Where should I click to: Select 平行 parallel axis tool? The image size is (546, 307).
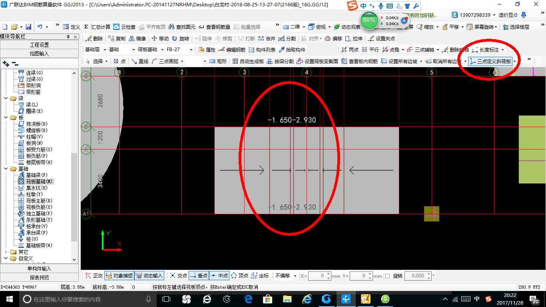pos(370,50)
